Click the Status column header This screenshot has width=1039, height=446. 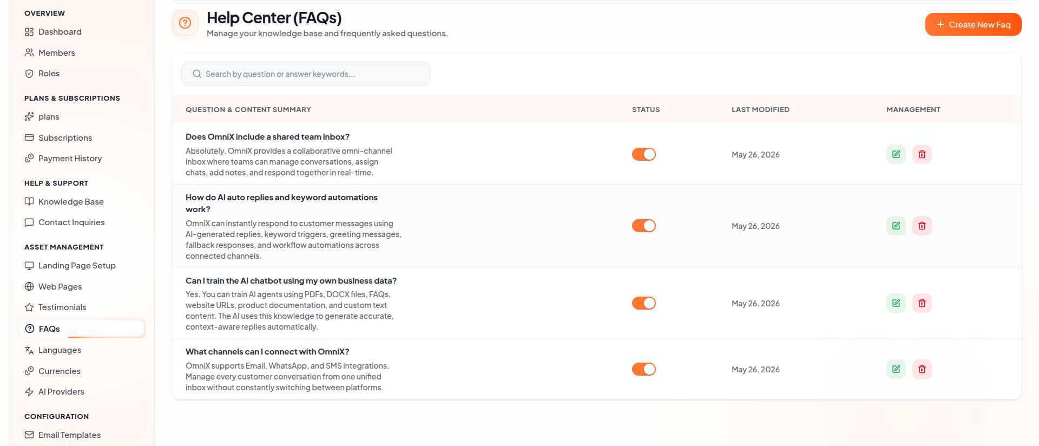646,109
